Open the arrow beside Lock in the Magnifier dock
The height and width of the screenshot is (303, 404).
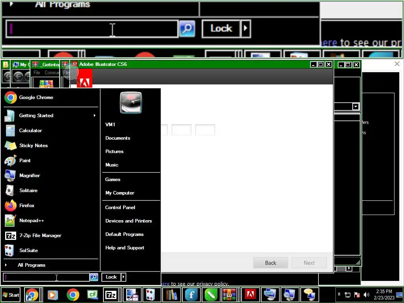tap(245, 28)
